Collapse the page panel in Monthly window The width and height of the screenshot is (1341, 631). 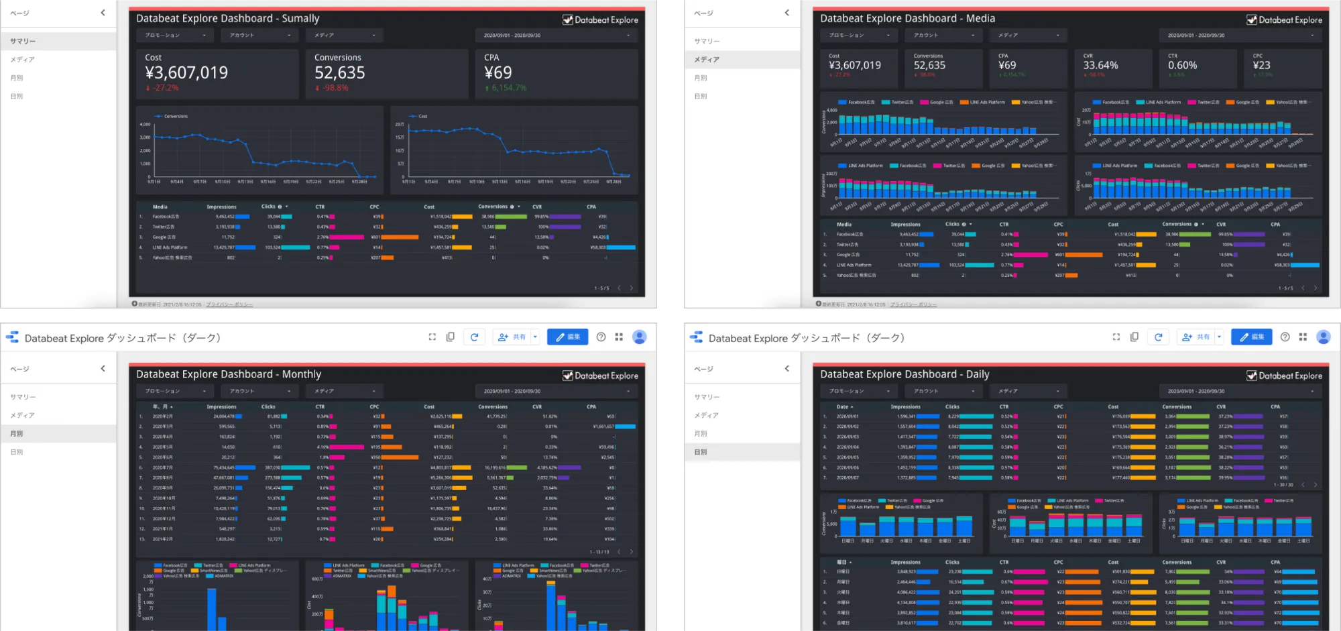click(x=103, y=368)
